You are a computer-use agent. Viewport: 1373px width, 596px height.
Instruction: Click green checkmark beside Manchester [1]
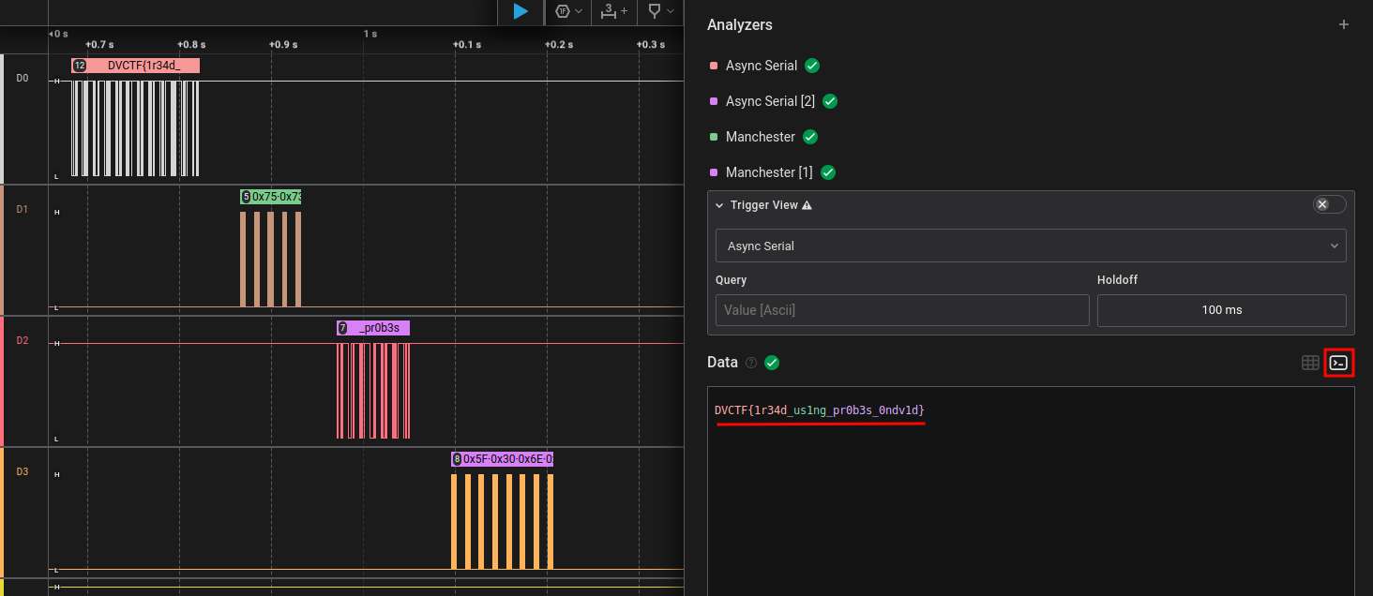coord(828,172)
